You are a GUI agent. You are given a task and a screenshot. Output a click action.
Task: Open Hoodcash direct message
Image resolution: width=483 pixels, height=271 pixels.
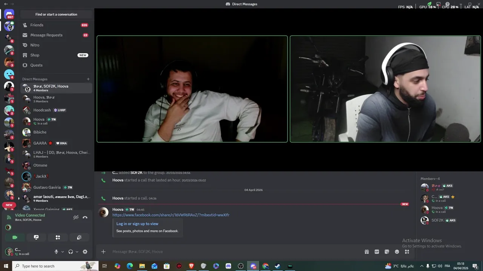[x=56, y=110]
